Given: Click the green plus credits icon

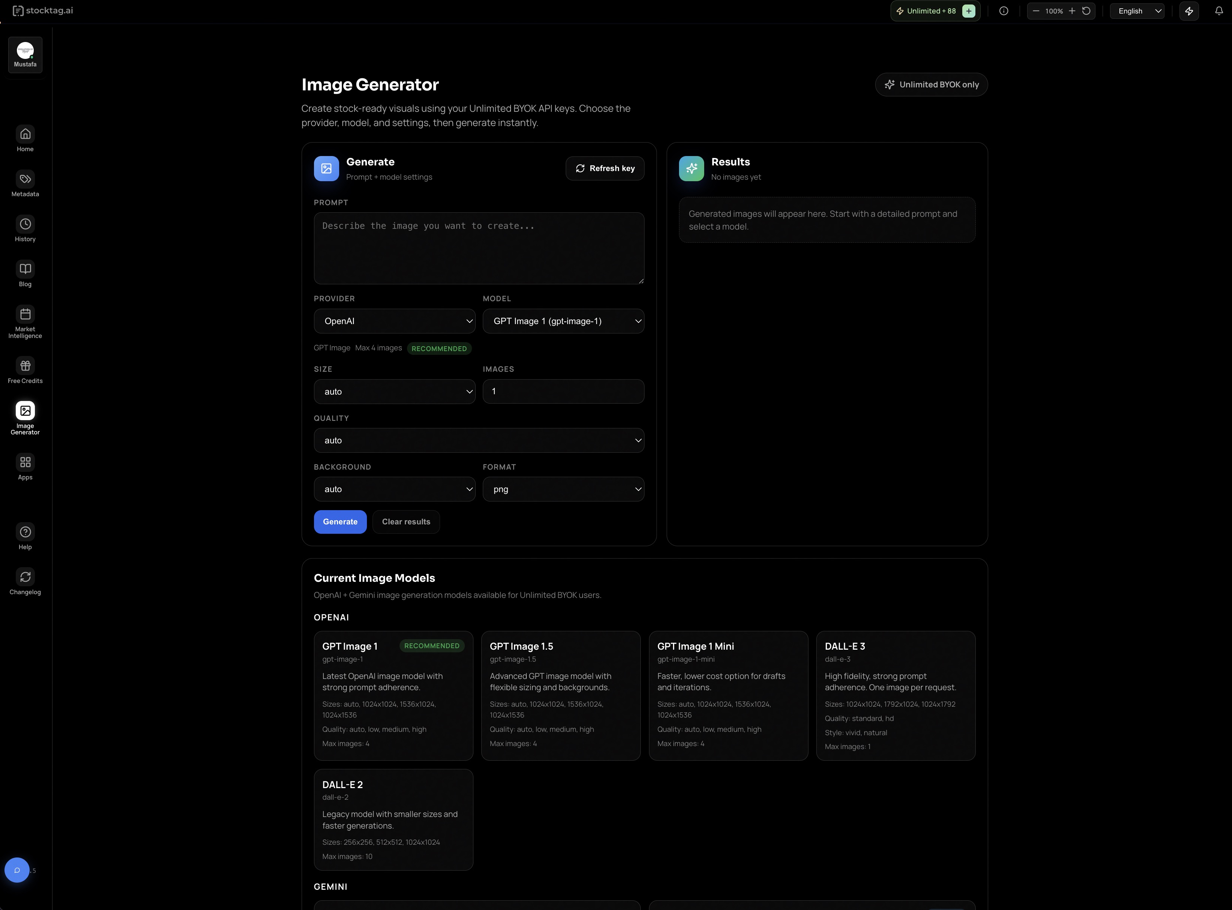Looking at the screenshot, I should point(969,11).
